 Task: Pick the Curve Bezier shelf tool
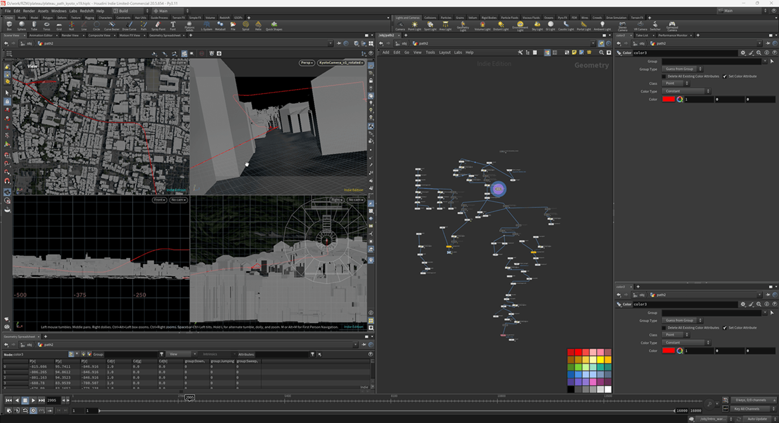click(111, 25)
